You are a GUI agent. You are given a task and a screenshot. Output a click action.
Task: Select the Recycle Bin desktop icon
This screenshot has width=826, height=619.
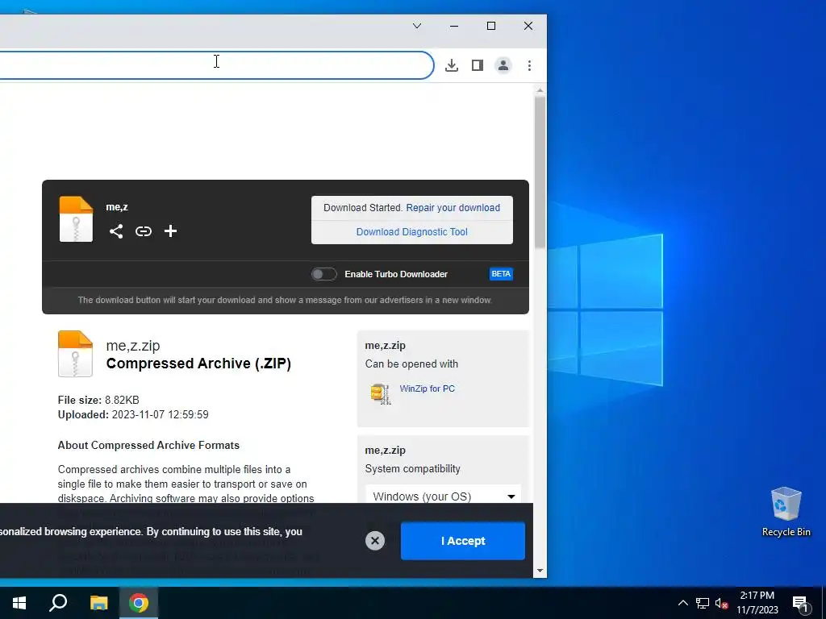tap(786, 512)
